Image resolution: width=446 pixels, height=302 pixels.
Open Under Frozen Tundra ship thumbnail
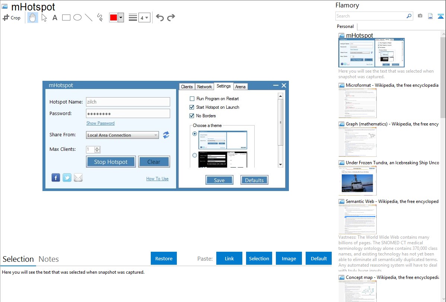pyautogui.click(x=357, y=181)
